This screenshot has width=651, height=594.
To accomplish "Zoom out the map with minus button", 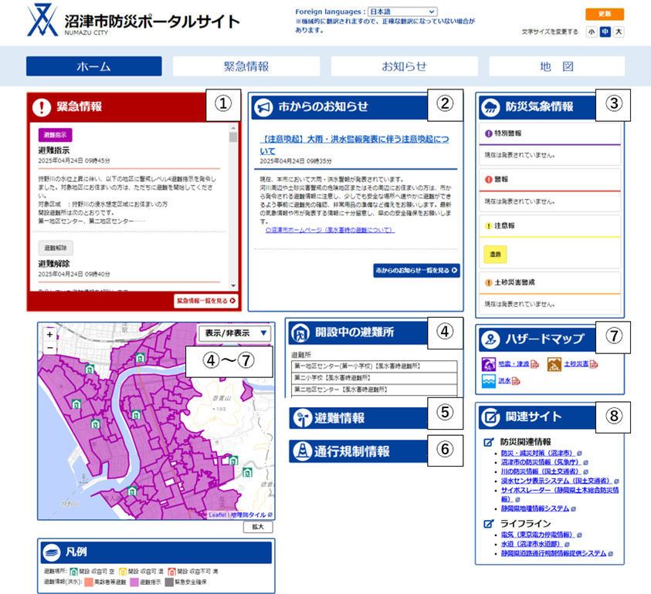I will click(x=49, y=348).
